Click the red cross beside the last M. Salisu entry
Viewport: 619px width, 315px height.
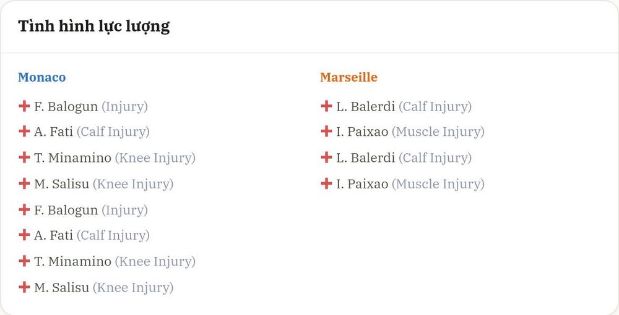[x=24, y=287]
